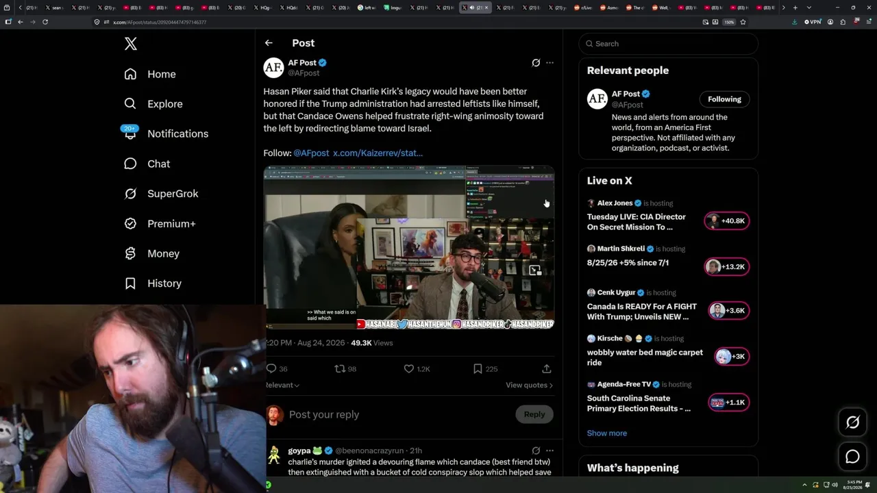
Task: Go to Home in the sidebar
Action: click(150, 74)
